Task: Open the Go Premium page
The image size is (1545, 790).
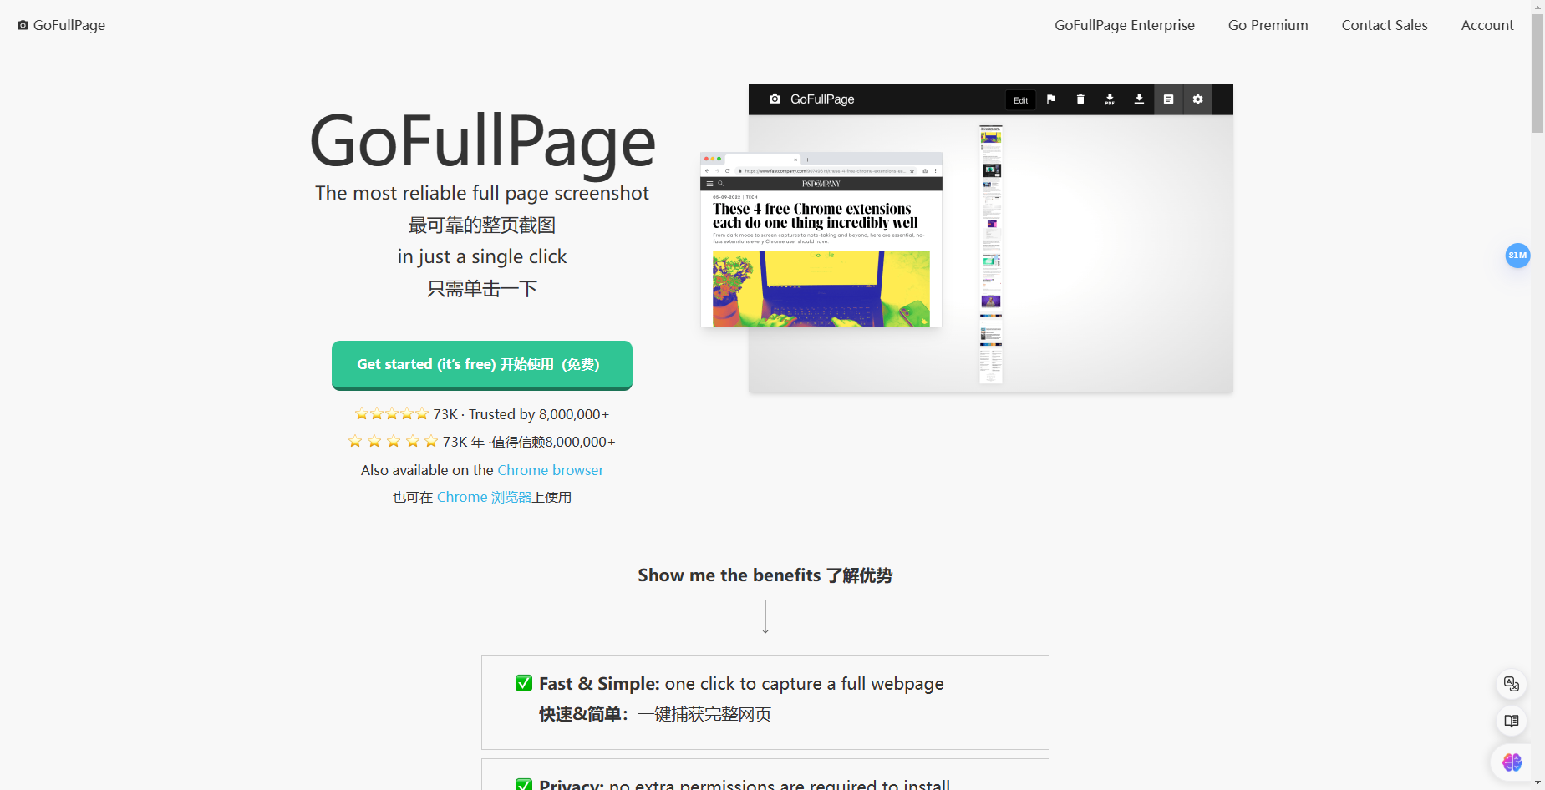Action: [1268, 25]
